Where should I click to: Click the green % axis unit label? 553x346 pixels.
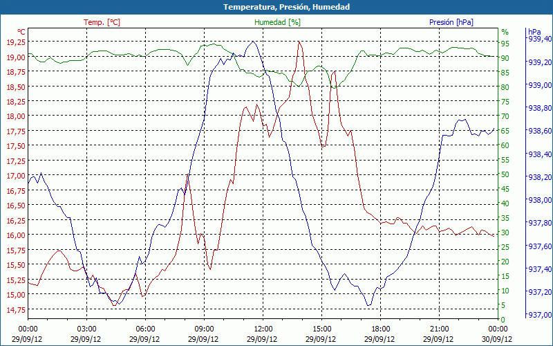[x=505, y=32]
